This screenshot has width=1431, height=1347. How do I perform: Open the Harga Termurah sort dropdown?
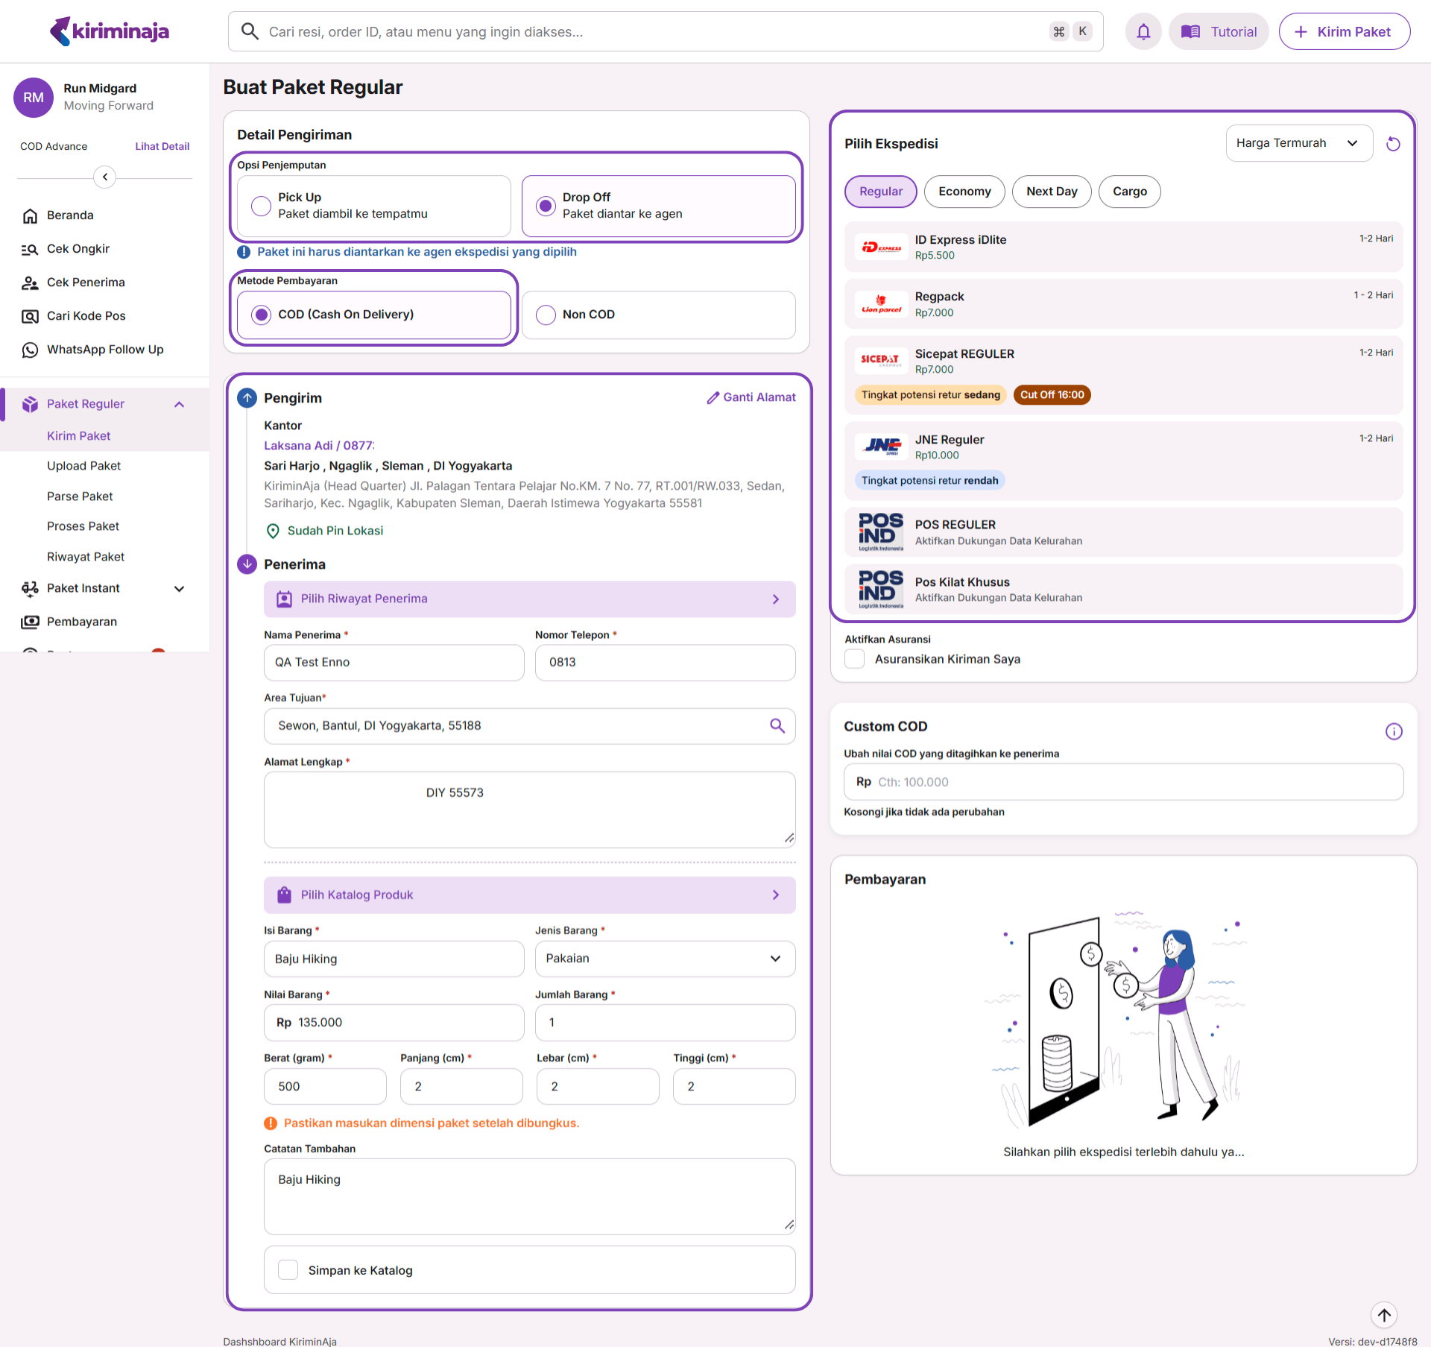(x=1298, y=143)
